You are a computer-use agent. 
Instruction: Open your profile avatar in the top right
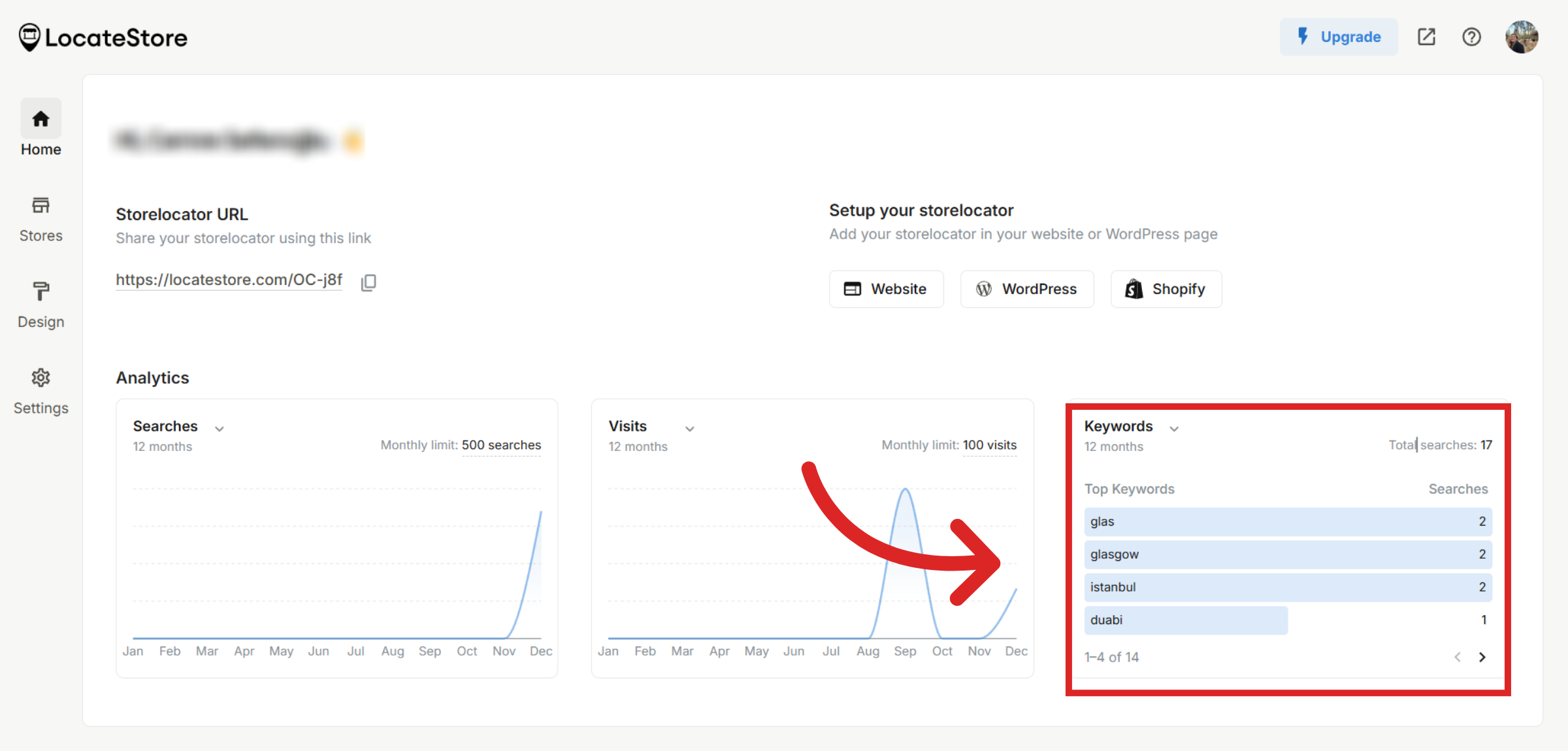[1522, 37]
